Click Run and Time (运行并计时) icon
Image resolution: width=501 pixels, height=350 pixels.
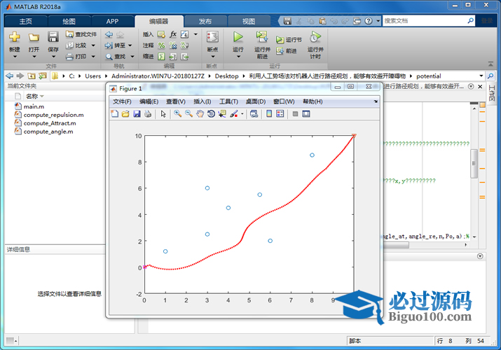pyautogui.click(x=315, y=37)
